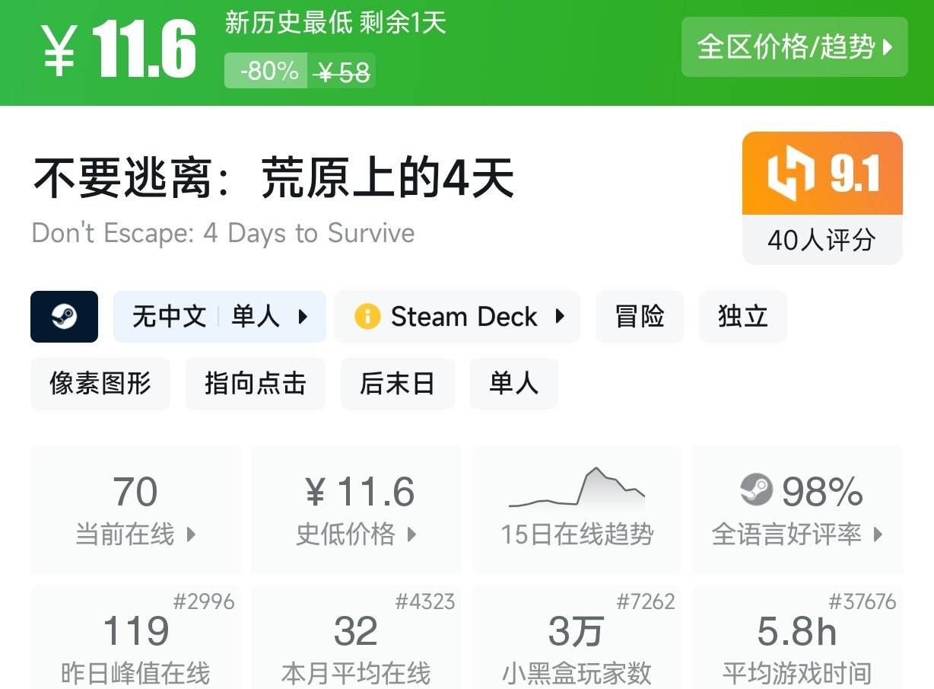The image size is (934, 689).
Task: Click the 新历史最低 剩余1天 notice
Action: tap(335, 22)
